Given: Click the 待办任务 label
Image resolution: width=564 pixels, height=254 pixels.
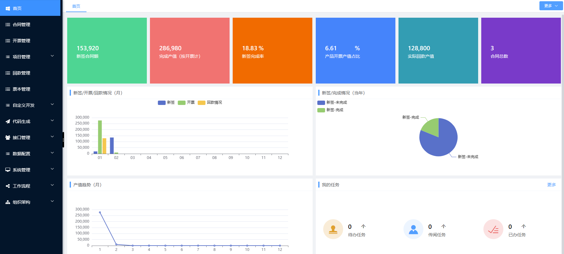Looking at the screenshot, I should [357, 235].
